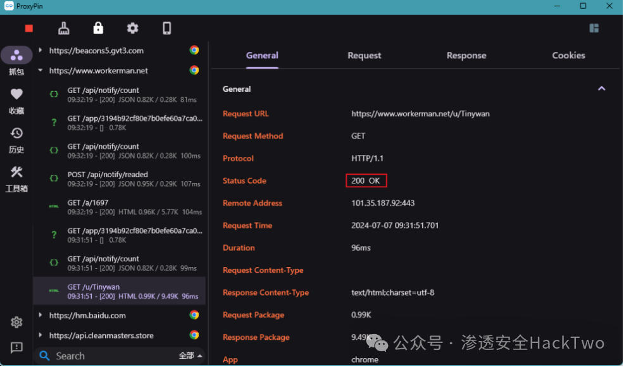Click the HTTP/1.1 protocol value
Viewport: 624px width, 367px height.
click(x=367, y=158)
